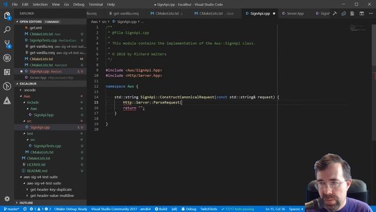Screen dimensions: 376x212
Task: Place cursor on line 16 return statement
Action: (x=134, y=108)
